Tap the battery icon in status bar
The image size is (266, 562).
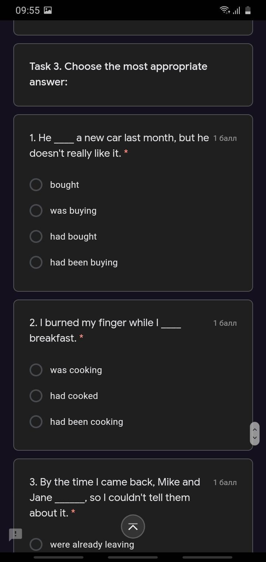[x=248, y=10]
